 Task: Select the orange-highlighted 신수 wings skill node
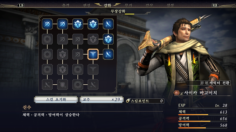tap(93, 54)
